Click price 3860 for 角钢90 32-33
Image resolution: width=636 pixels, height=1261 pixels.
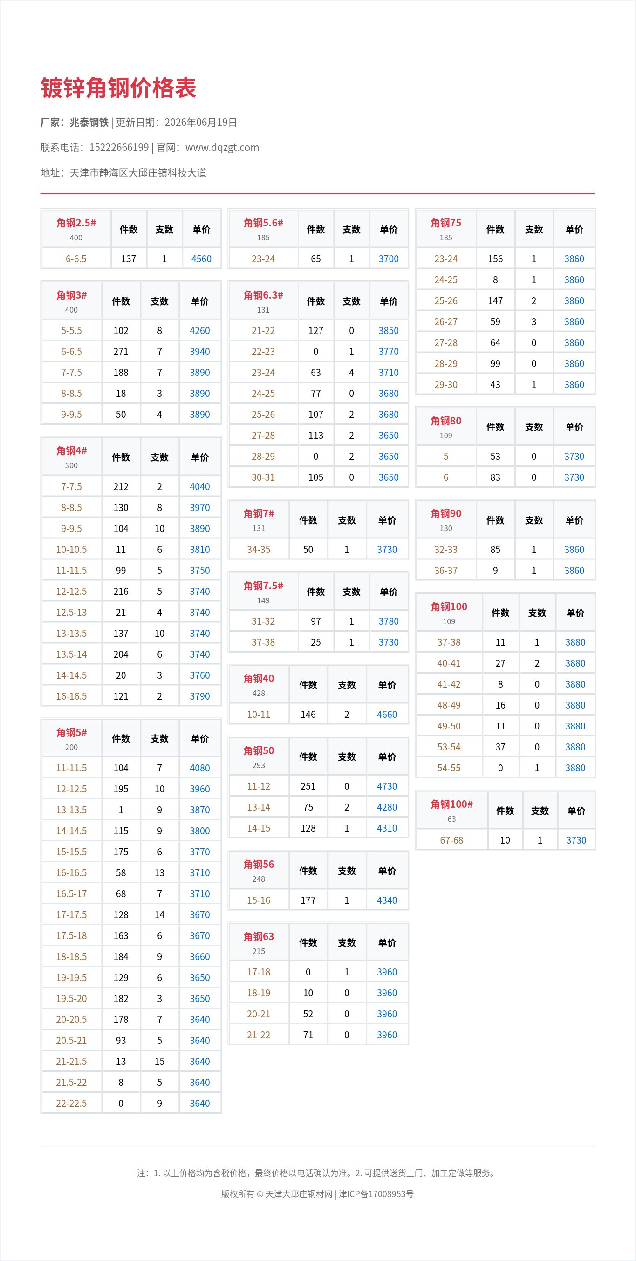[x=574, y=550]
